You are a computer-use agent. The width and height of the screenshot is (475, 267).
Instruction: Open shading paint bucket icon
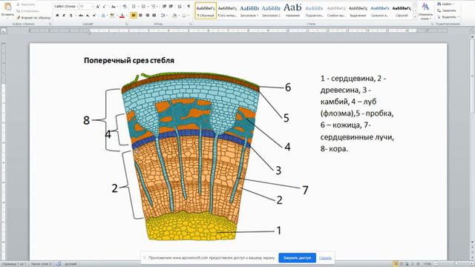tap(174, 15)
